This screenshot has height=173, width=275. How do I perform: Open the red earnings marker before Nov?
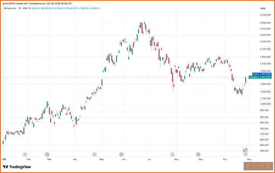click(246, 154)
